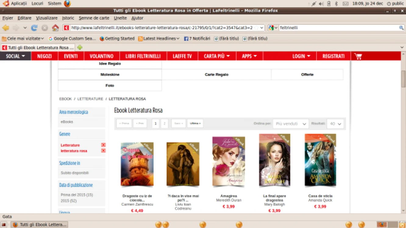Open the Casa de sticla book cover
The height and width of the screenshot is (228, 406).
pyautogui.click(x=320, y=160)
